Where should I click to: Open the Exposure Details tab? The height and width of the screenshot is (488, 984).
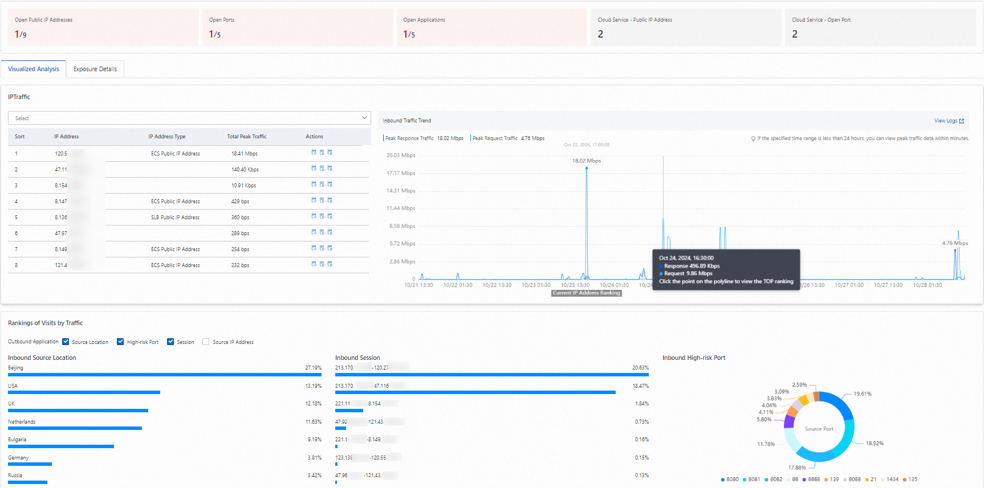pyautogui.click(x=95, y=69)
